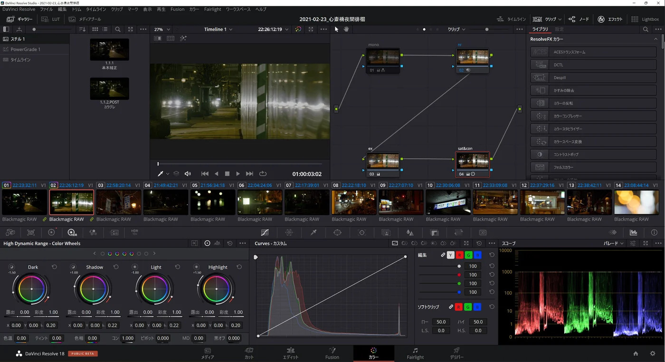Collapse the ResolveFX Color category

coord(656,39)
